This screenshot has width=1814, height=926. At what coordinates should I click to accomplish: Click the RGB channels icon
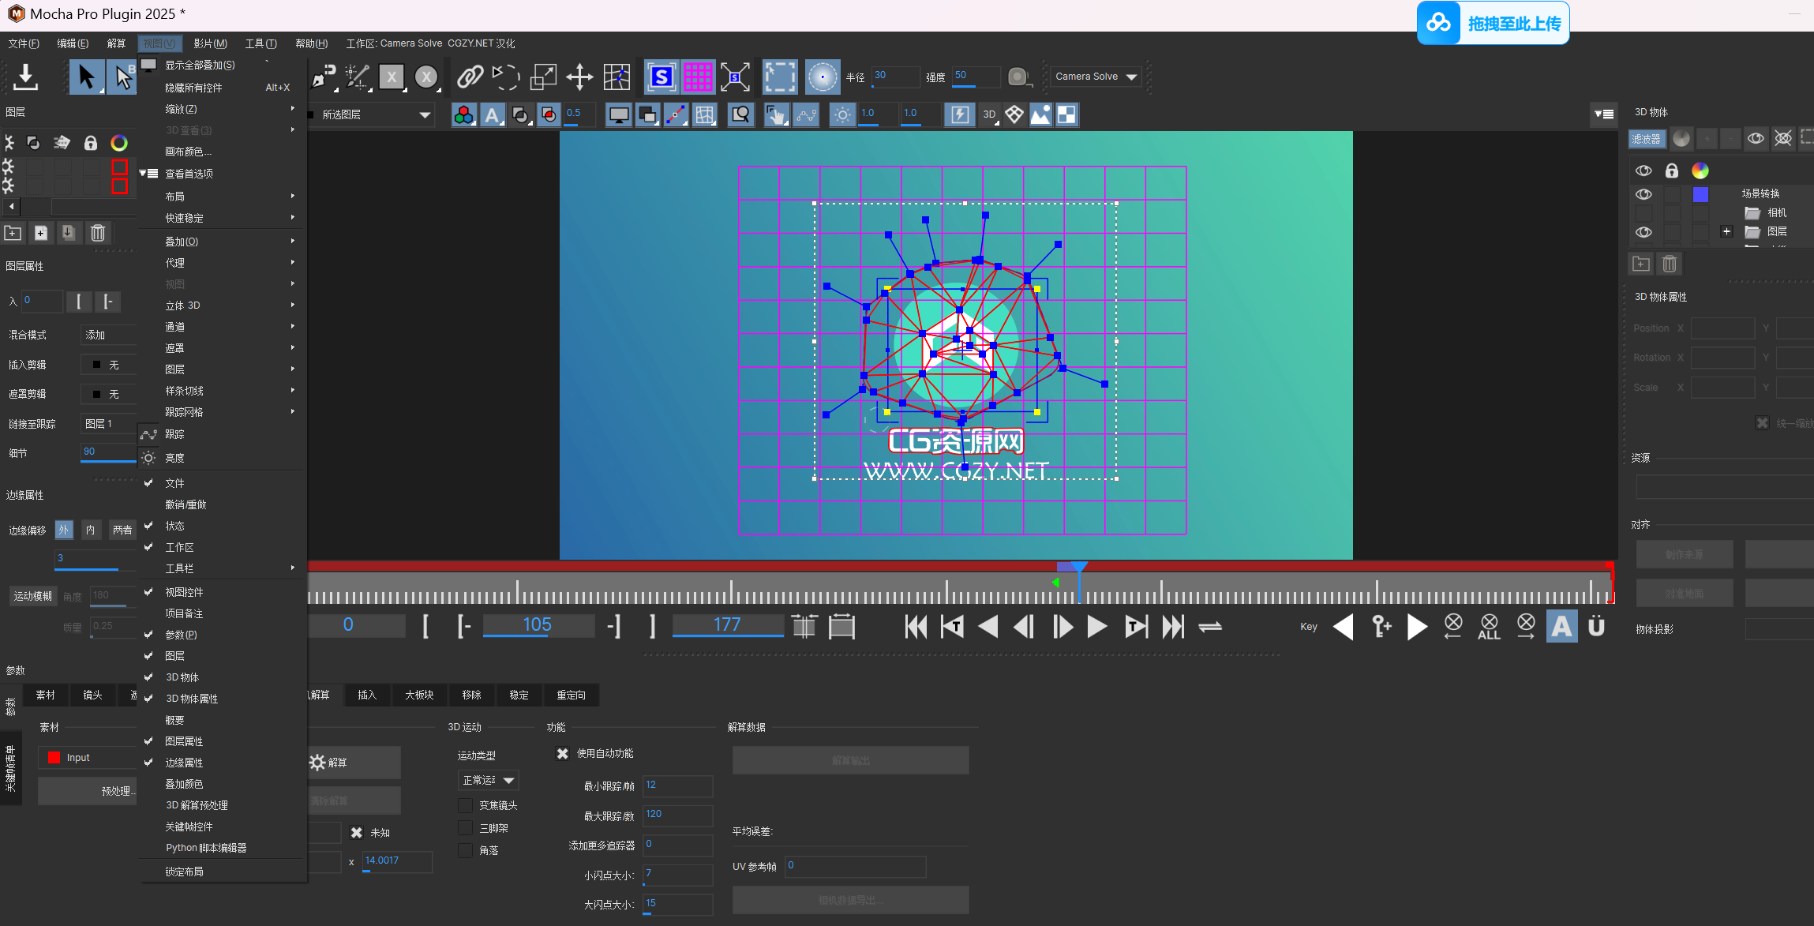pos(463,115)
